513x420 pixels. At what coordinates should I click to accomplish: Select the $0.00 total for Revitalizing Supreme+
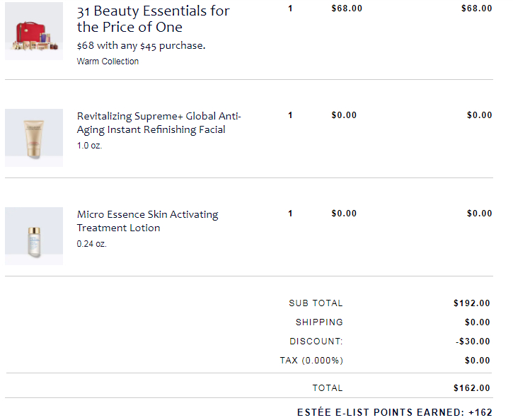(x=480, y=115)
